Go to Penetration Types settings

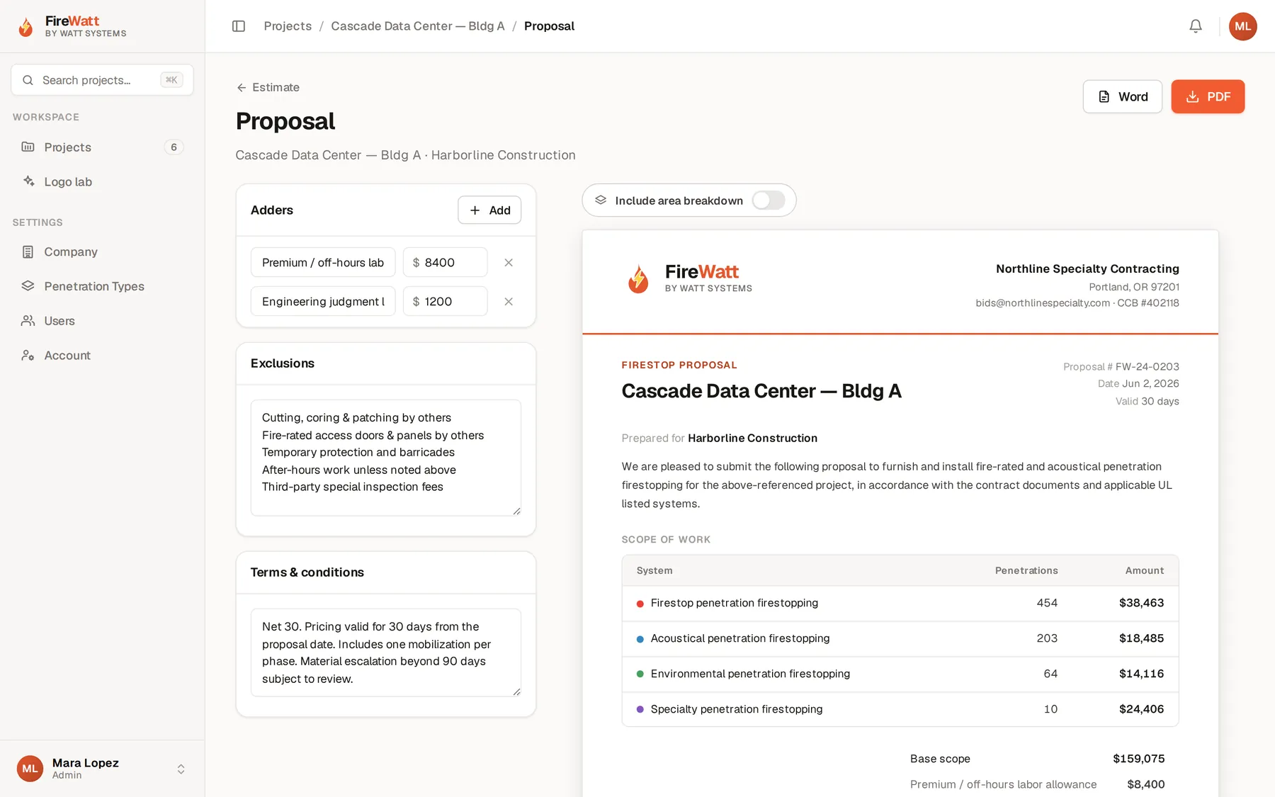click(102, 286)
